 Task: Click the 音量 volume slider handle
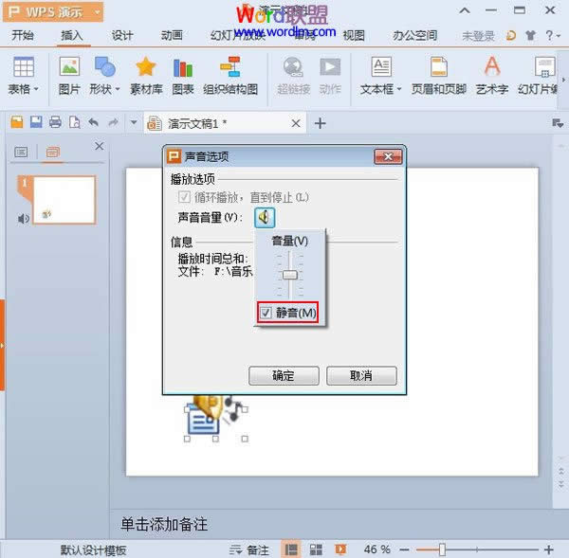290,275
